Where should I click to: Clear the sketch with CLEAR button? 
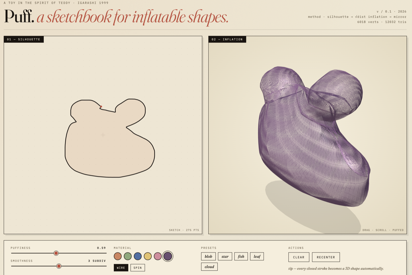[299, 257]
